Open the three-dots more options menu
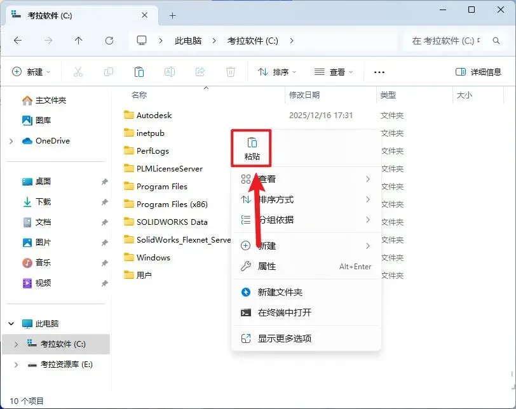The width and height of the screenshot is (516, 409). click(x=379, y=72)
